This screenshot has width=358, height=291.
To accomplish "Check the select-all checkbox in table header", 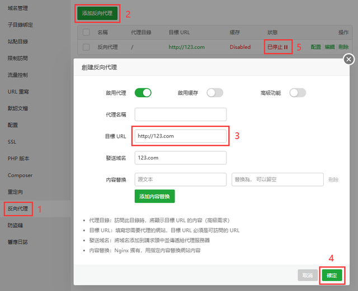I will (x=86, y=32).
